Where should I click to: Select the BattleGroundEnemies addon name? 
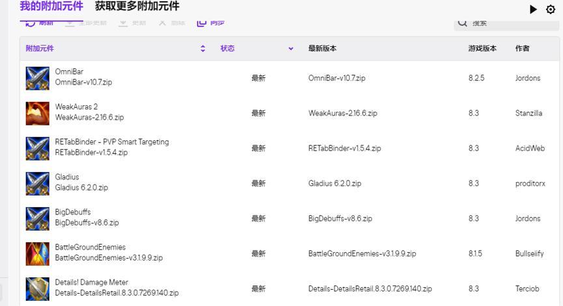[90, 248]
